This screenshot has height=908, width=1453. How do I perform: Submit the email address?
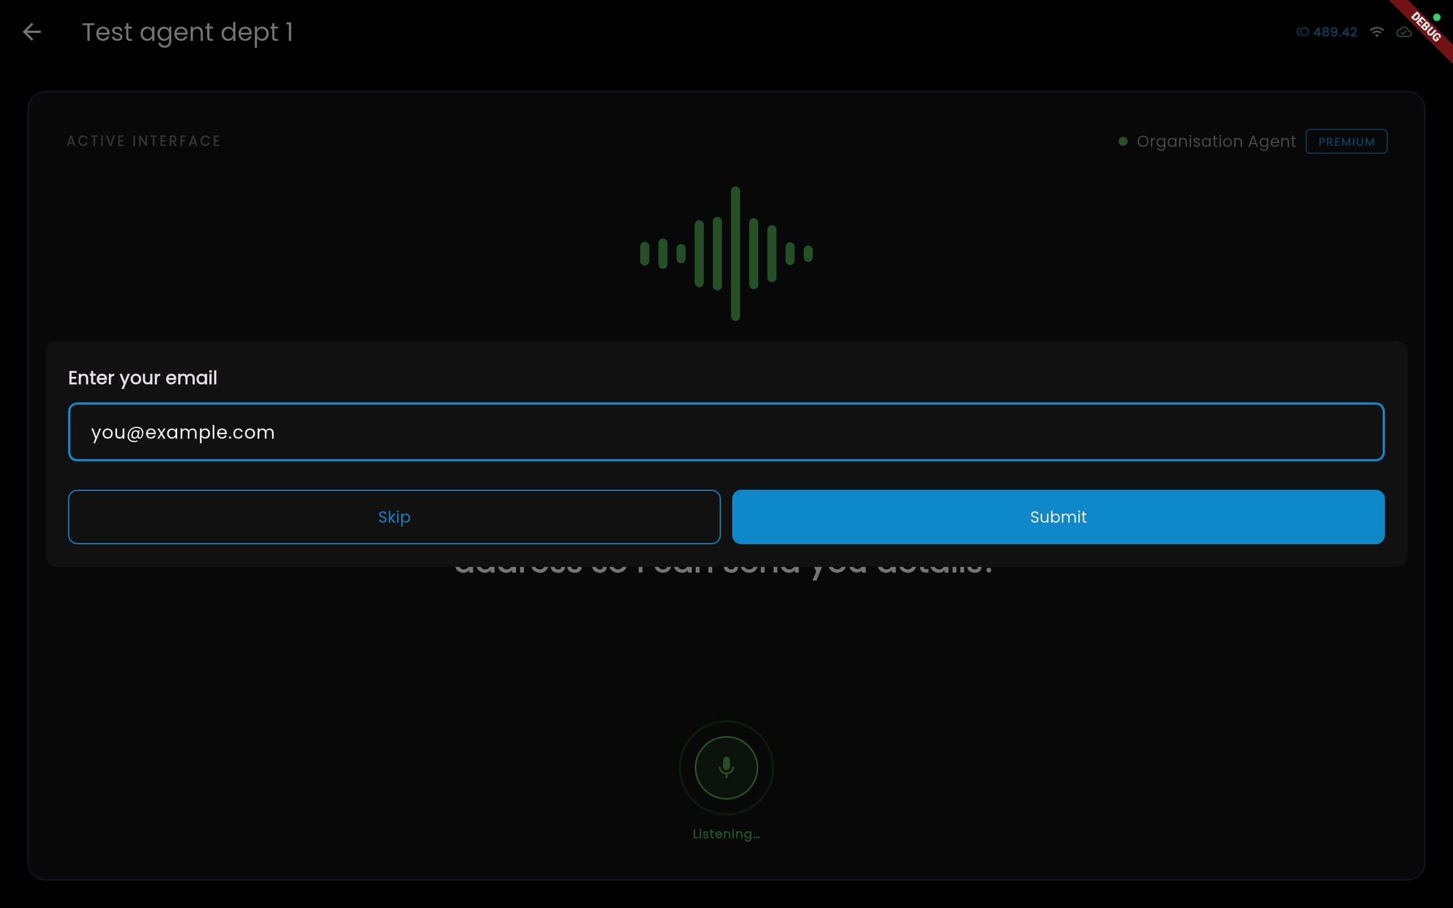click(1058, 517)
